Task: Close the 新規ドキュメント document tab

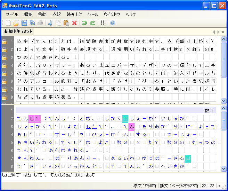Action: coord(223,32)
